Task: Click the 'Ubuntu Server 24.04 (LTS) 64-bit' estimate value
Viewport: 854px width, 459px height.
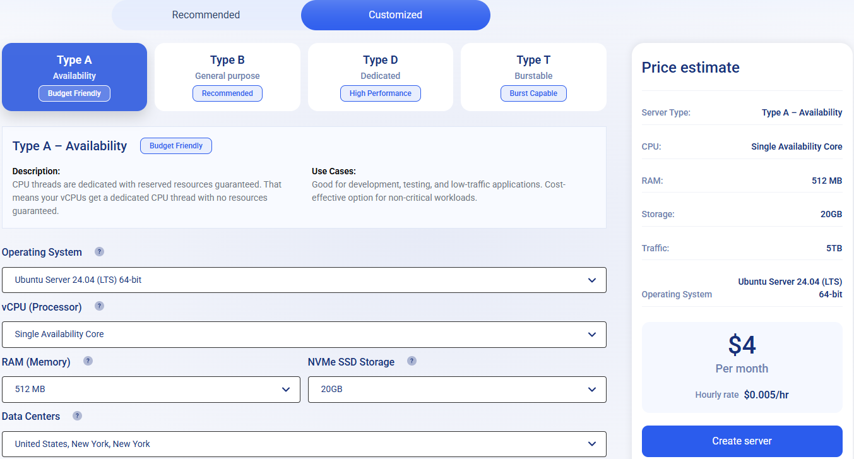Action: 790,288
